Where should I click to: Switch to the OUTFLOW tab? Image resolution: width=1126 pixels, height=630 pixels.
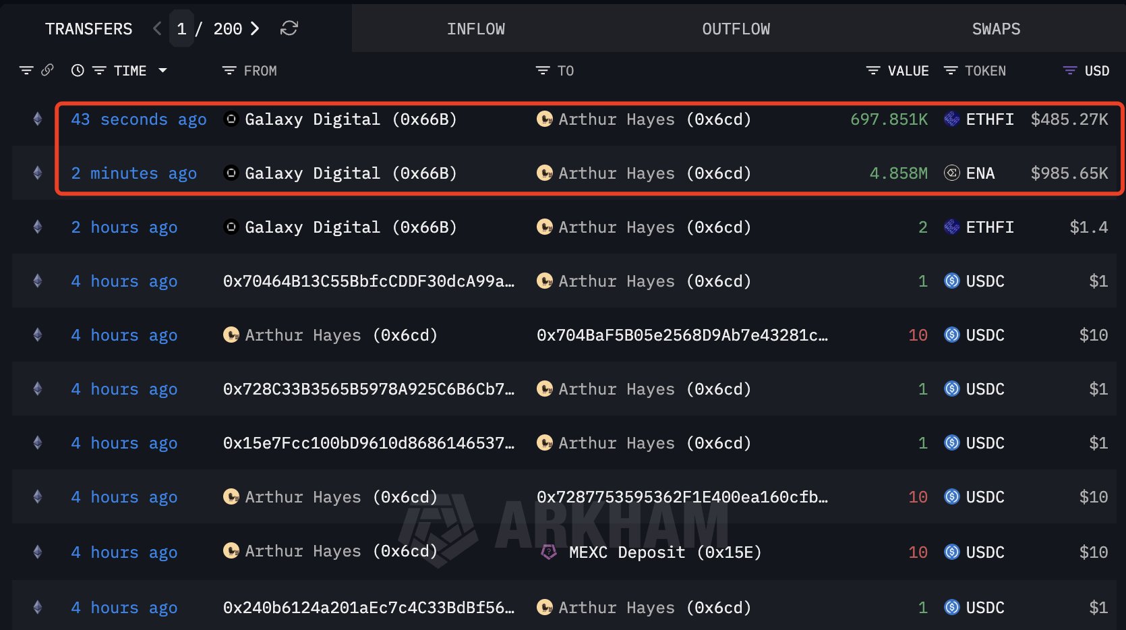(736, 29)
